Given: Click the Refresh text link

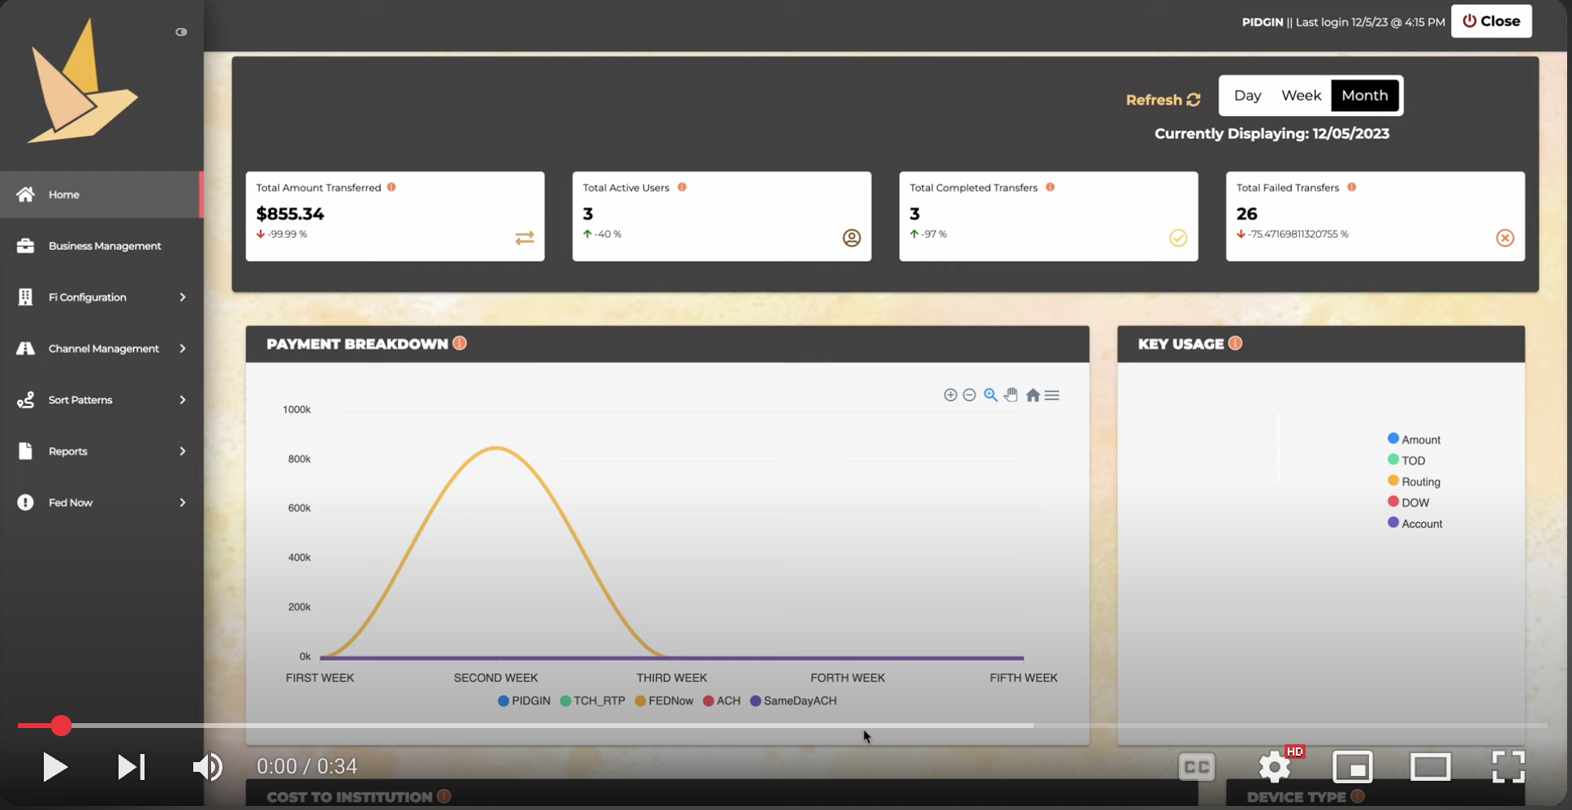Looking at the screenshot, I should [1153, 100].
